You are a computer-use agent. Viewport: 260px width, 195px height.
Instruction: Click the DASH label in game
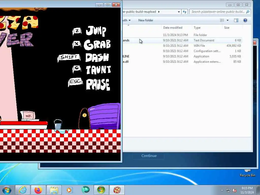[97, 58]
